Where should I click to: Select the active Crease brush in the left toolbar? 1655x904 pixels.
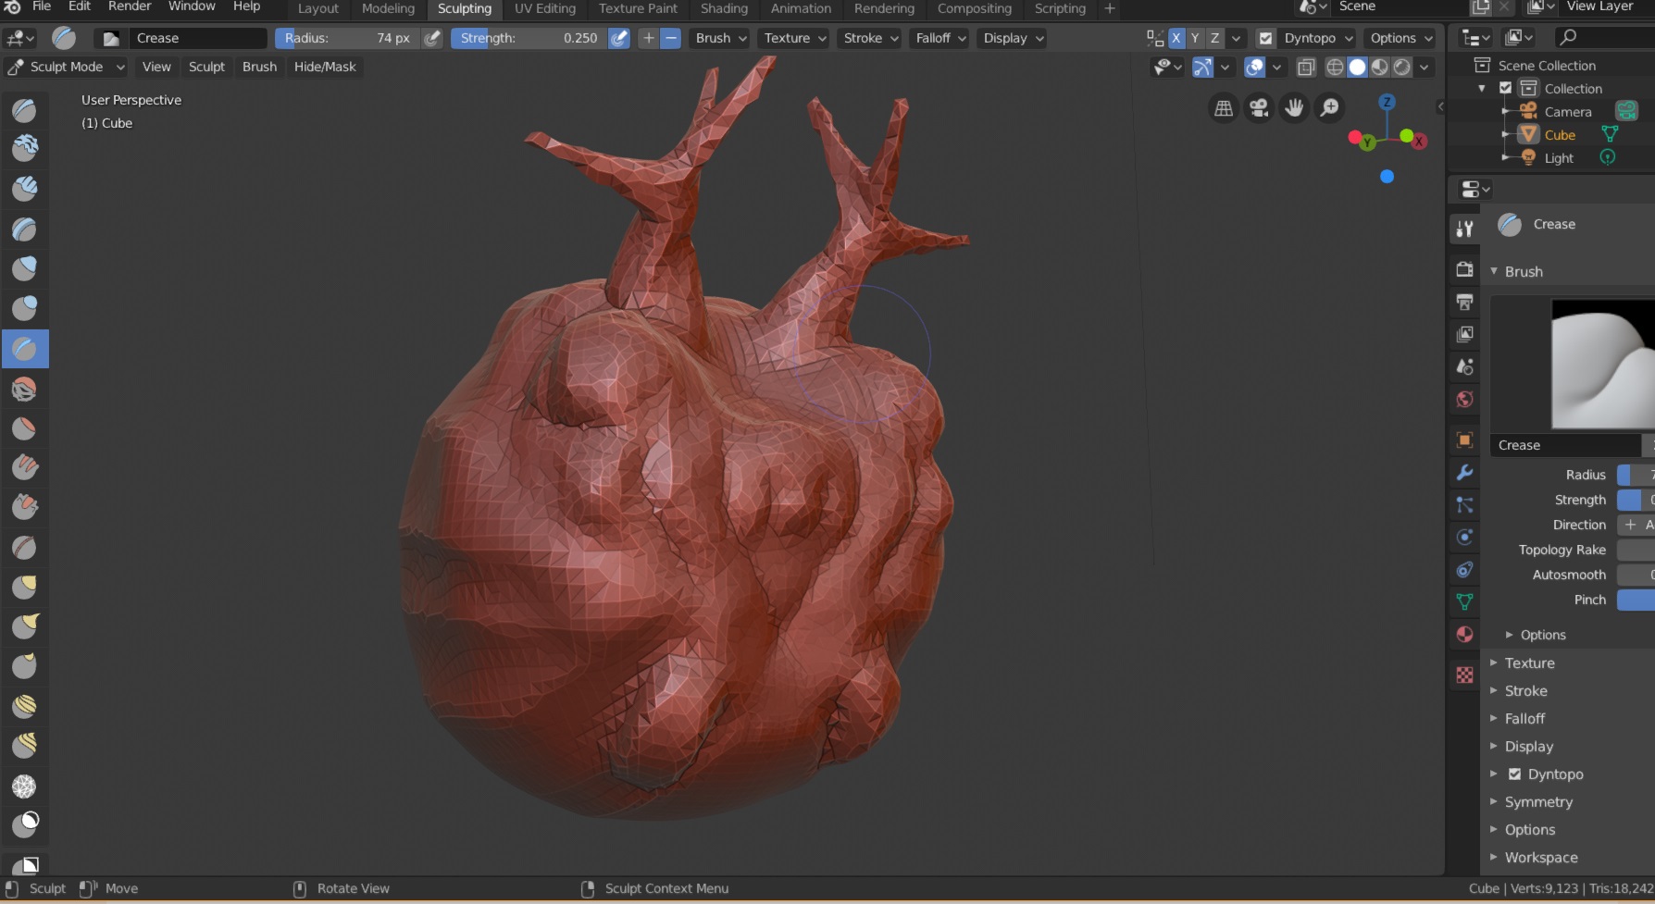tap(25, 349)
